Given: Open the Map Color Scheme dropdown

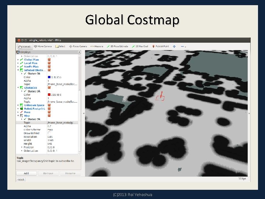Looking at the screenshot, I should 62,130.
